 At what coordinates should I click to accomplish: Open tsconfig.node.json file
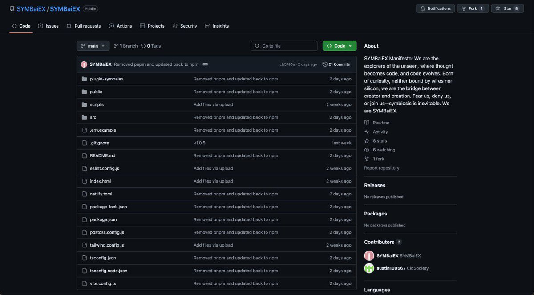coord(109,271)
